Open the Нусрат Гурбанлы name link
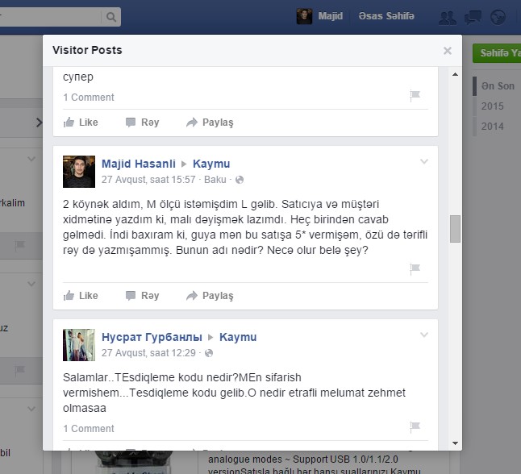Viewport: 521px width, 474px height. (152, 337)
